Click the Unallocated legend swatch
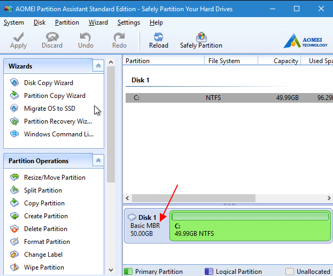 click(290, 271)
